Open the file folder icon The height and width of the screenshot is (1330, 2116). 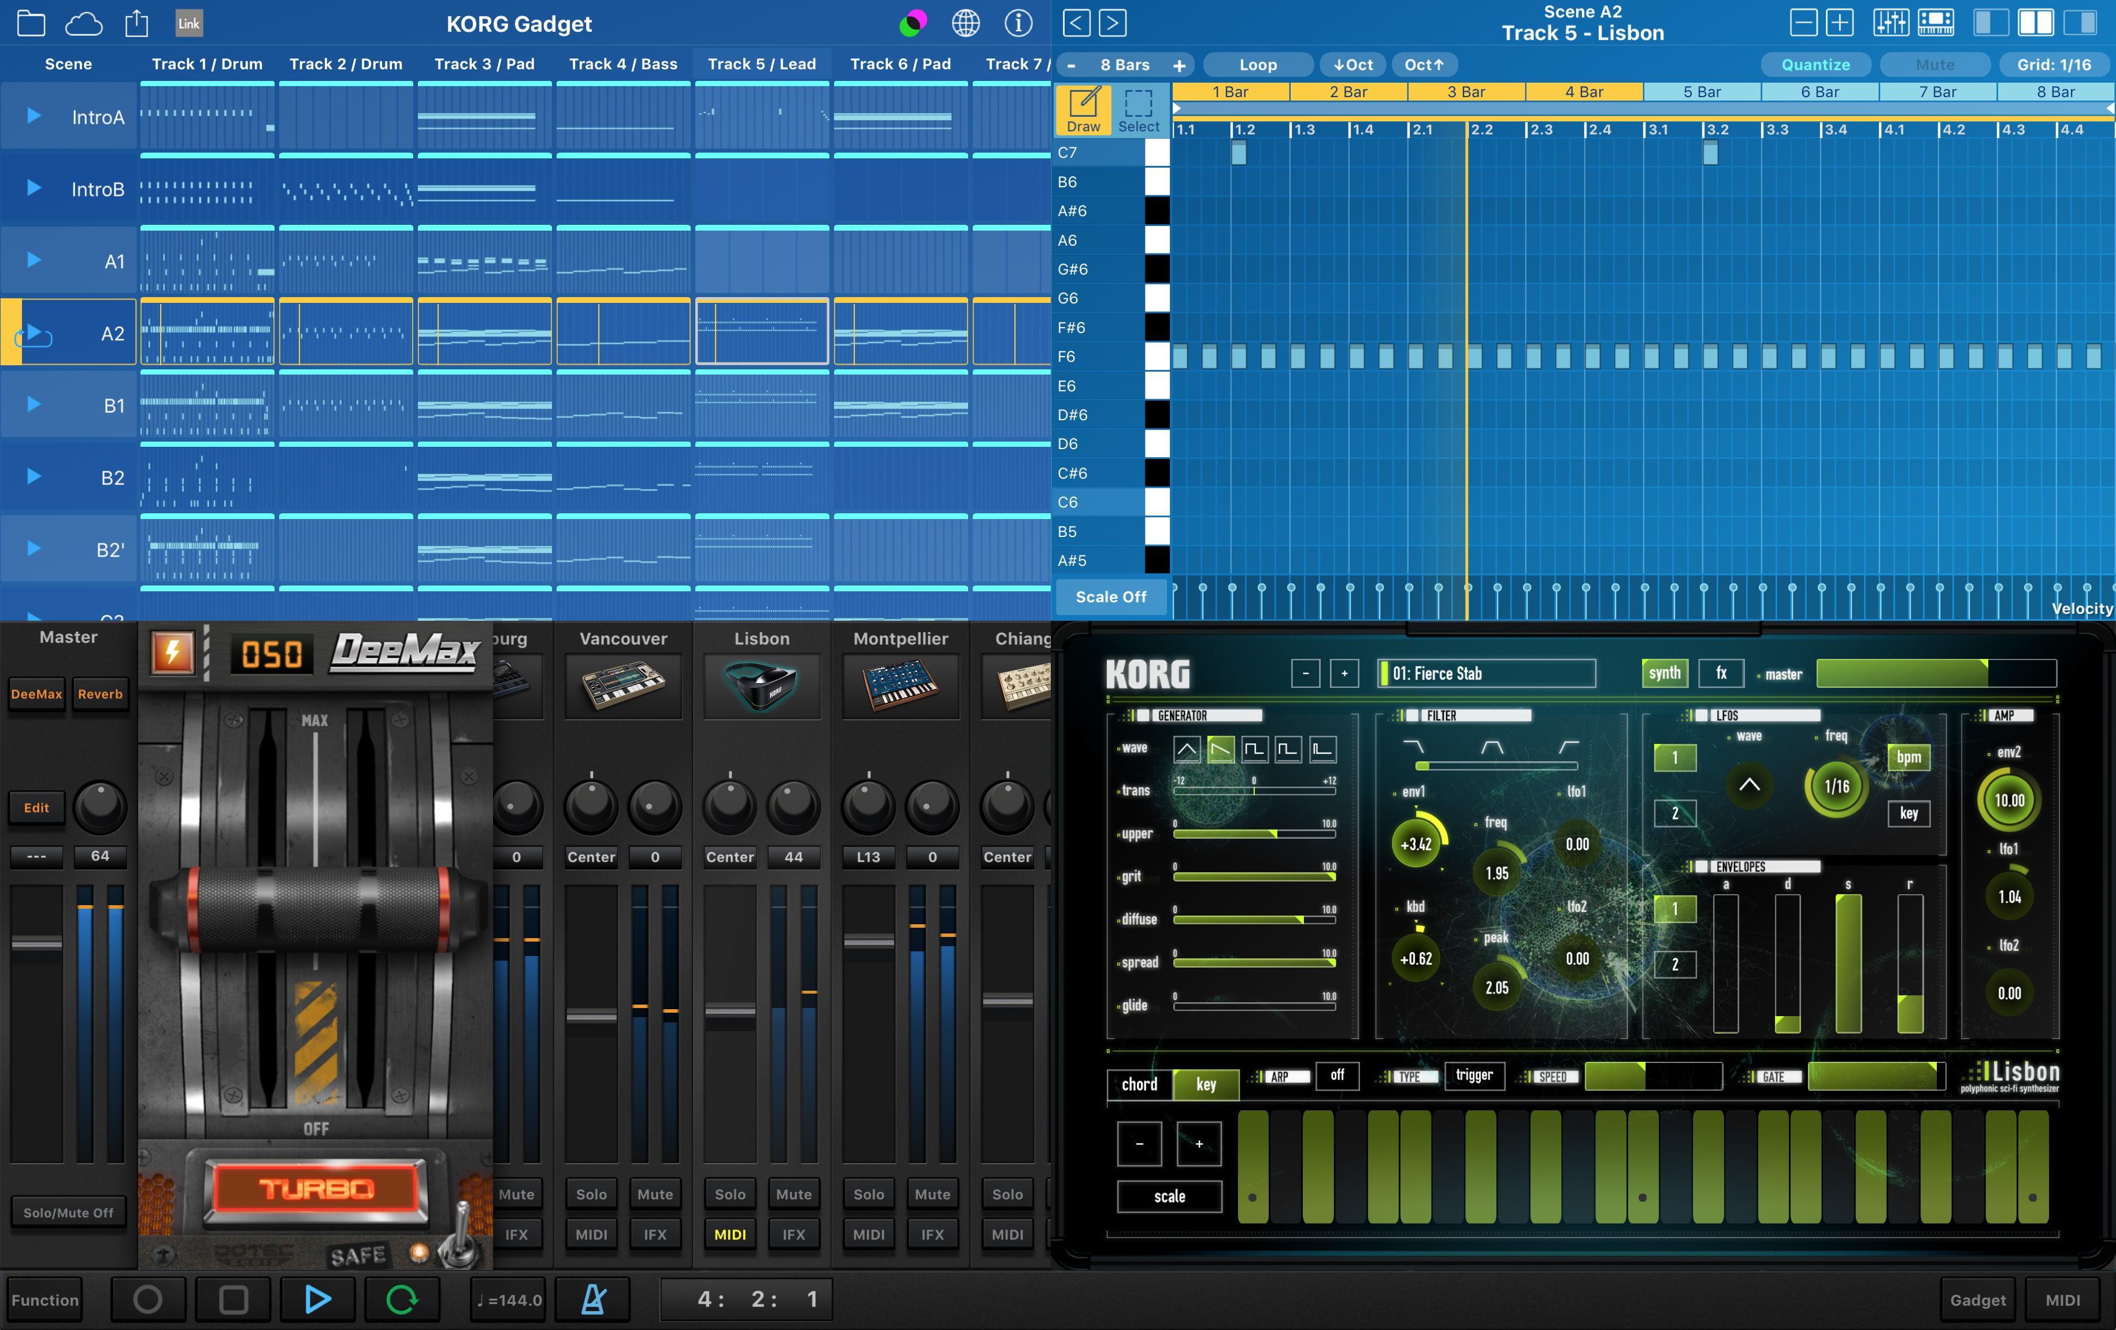[31, 24]
